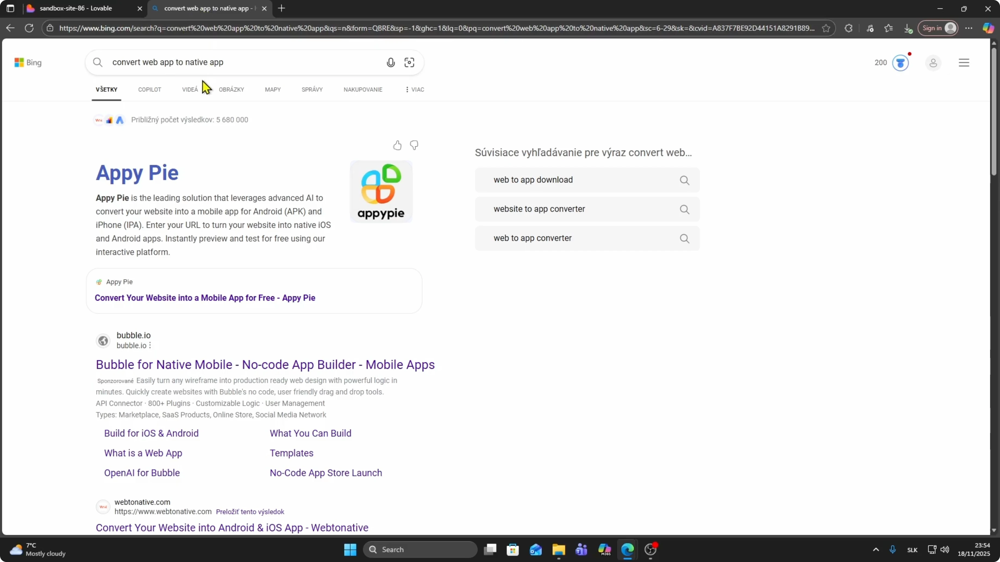
Task: Open What You Can Build link
Action: 311,433
